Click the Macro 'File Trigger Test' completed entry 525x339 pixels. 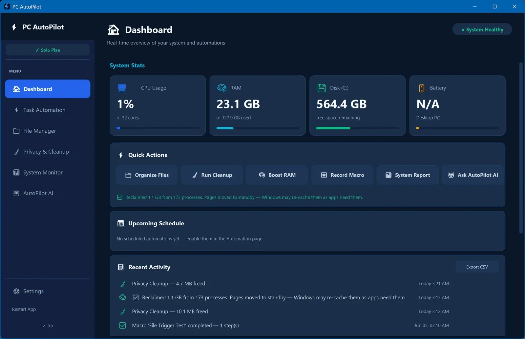(x=185, y=326)
